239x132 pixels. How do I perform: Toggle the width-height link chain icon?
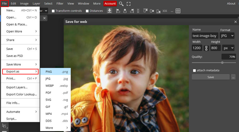tap(206, 48)
